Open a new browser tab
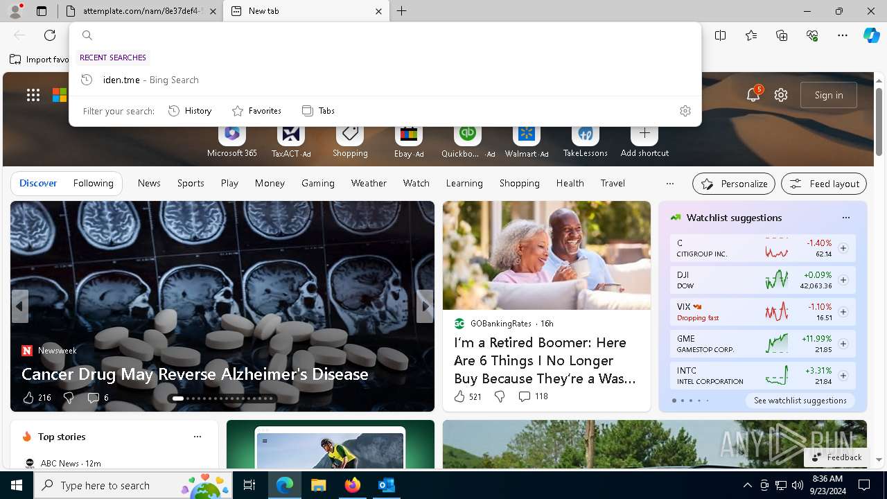This screenshot has height=499, width=887. [402, 11]
